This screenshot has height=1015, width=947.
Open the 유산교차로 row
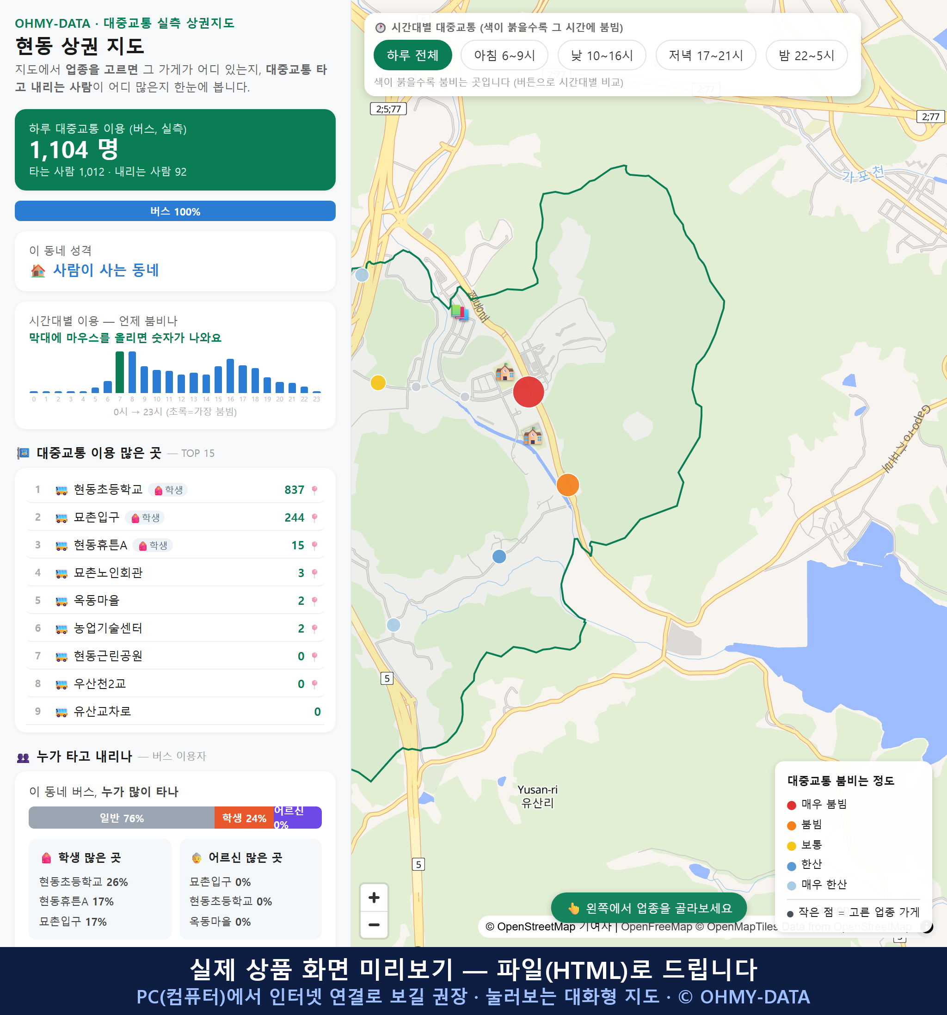(175, 711)
